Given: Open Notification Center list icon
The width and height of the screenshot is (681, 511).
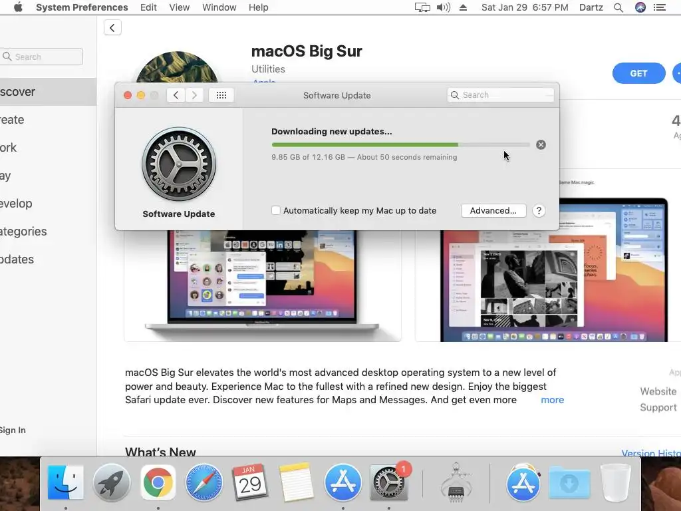Looking at the screenshot, I should (x=660, y=7).
